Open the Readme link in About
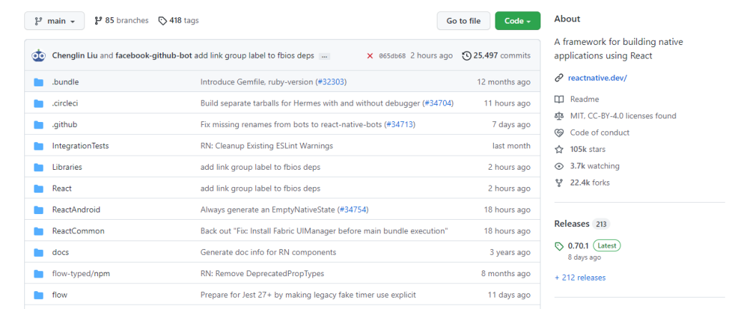The width and height of the screenshot is (732, 309). (585, 99)
